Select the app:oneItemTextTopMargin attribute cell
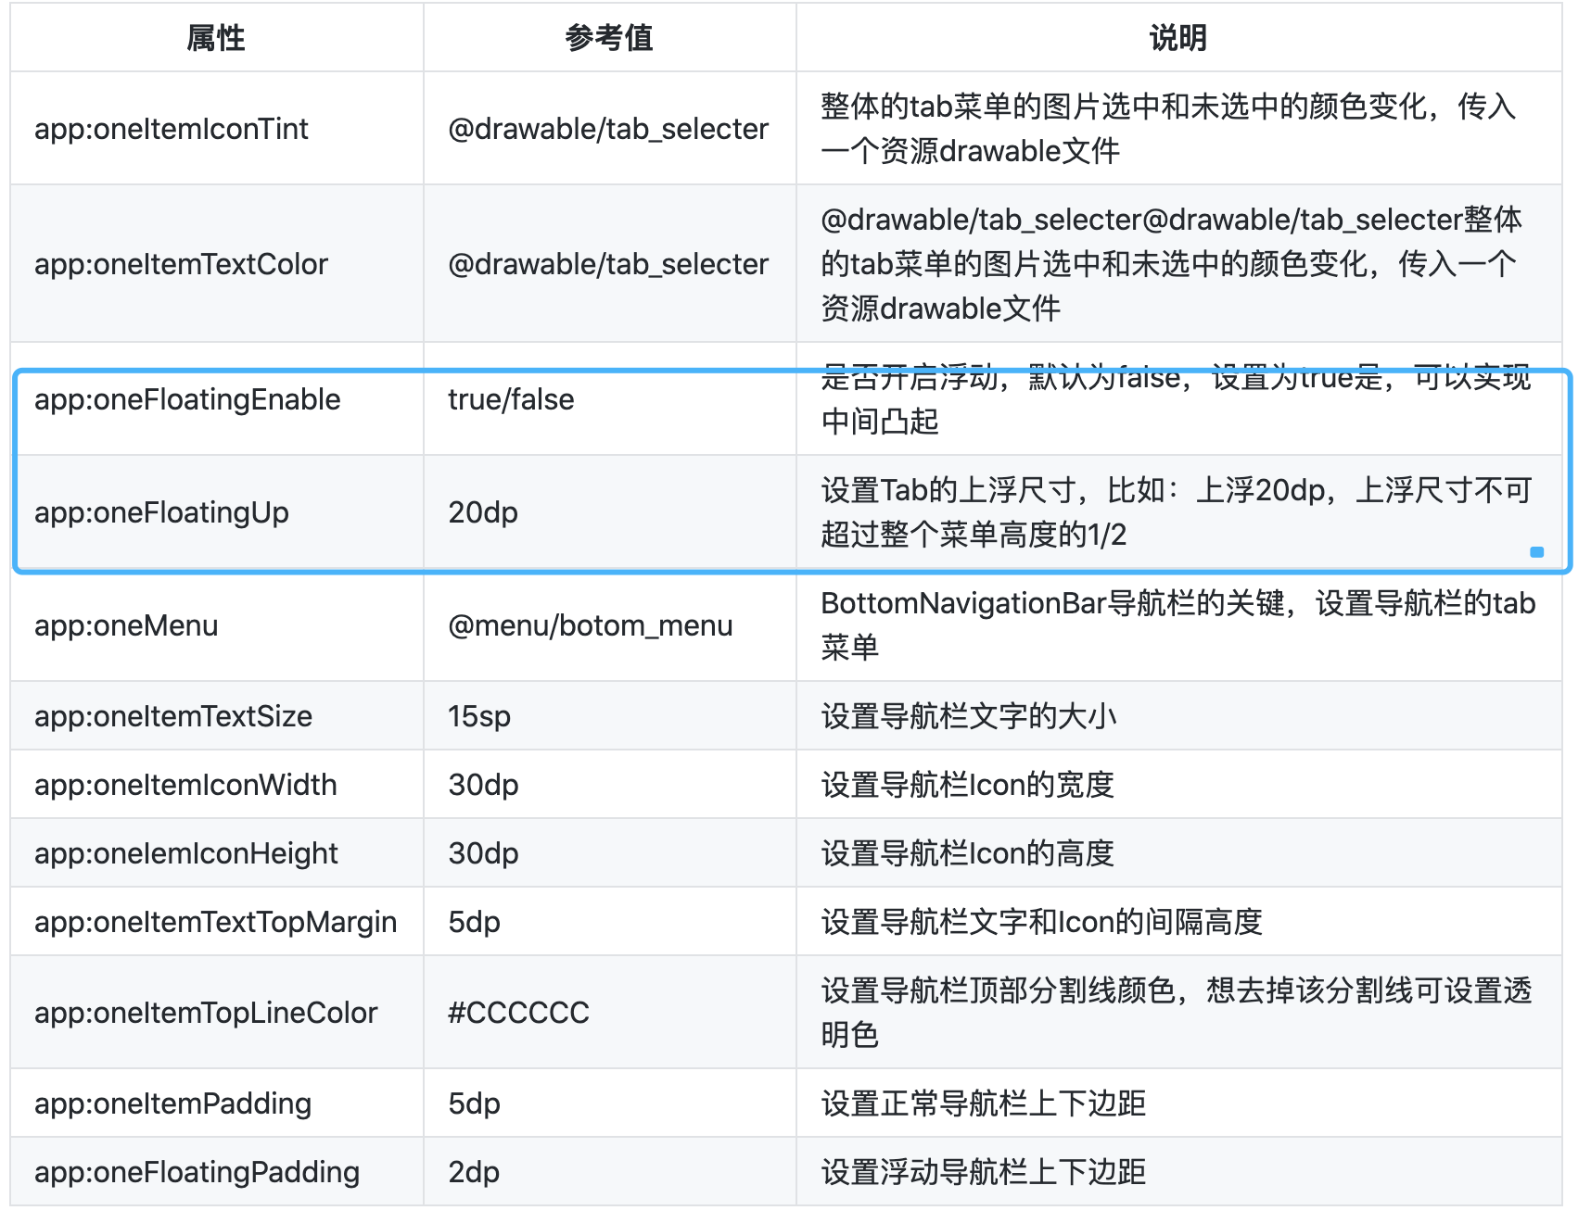This screenshot has width=1591, height=1223. click(215, 922)
